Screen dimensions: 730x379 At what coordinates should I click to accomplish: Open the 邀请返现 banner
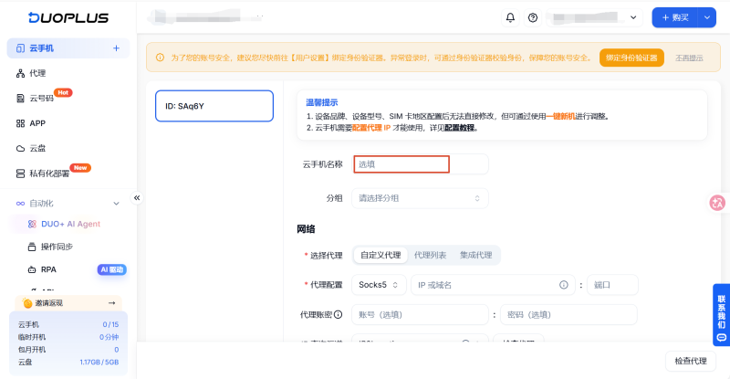coord(68,303)
